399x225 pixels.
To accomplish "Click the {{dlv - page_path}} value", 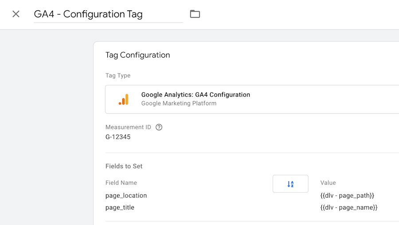I will [347, 195].
